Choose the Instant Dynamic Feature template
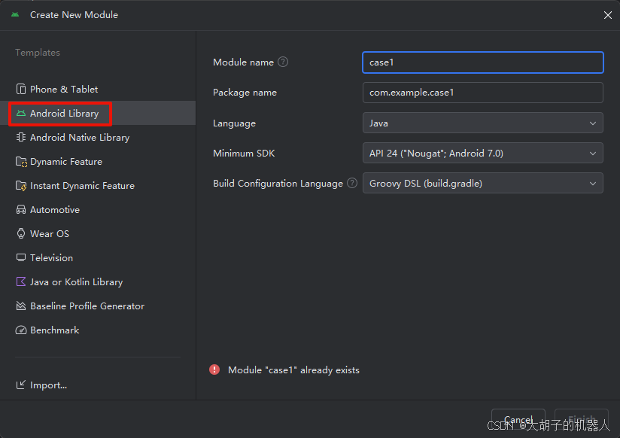The height and width of the screenshot is (438, 620). point(82,186)
